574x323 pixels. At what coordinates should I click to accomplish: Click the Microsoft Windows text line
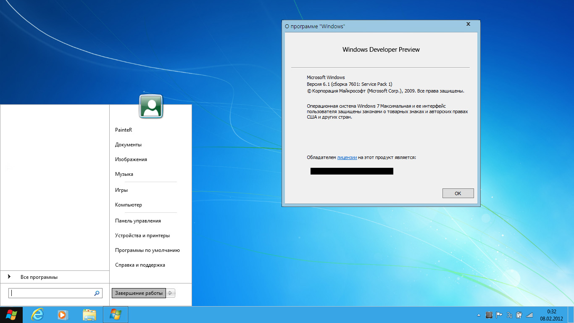click(x=326, y=77)
